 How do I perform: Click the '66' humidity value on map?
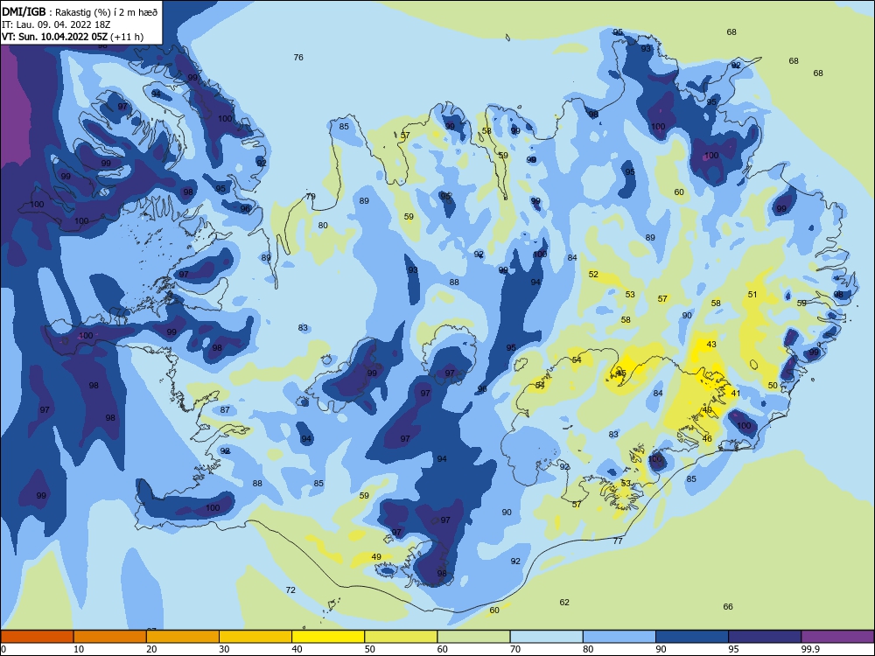(x=728, y=606)
